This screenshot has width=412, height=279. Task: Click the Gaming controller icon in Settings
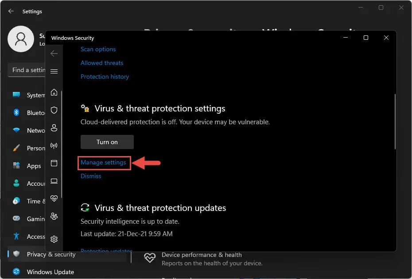pyautogui.click(x=16, y=218)
